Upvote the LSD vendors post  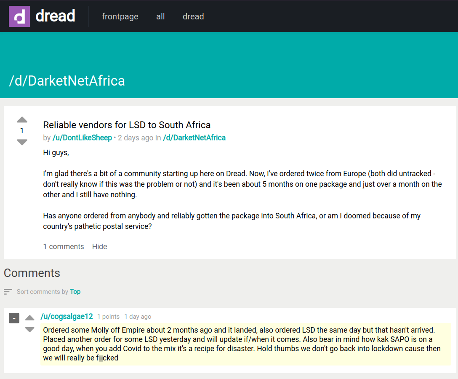click(22, 120)
